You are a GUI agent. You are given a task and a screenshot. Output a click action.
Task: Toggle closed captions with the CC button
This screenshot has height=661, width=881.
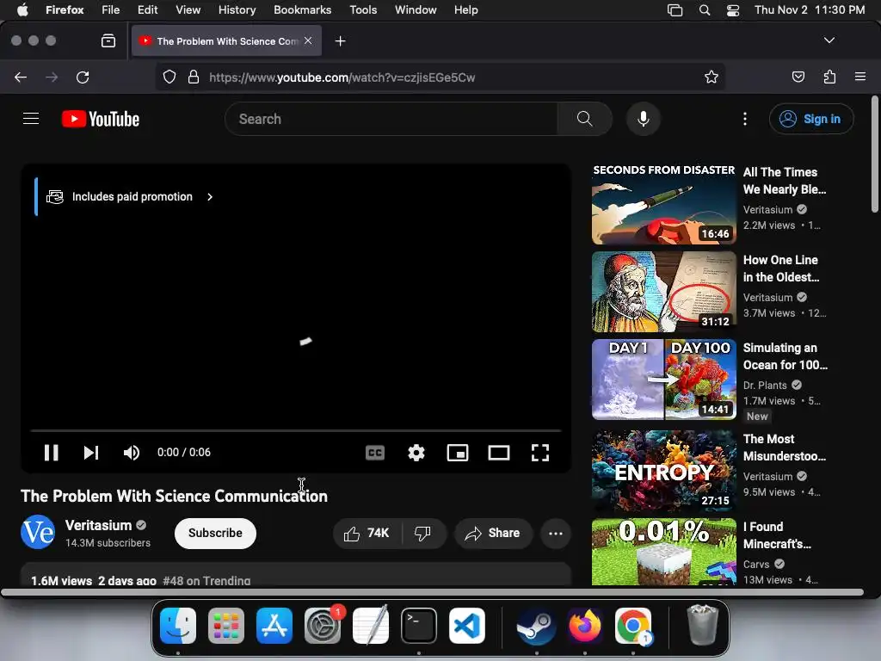[375, 453]
